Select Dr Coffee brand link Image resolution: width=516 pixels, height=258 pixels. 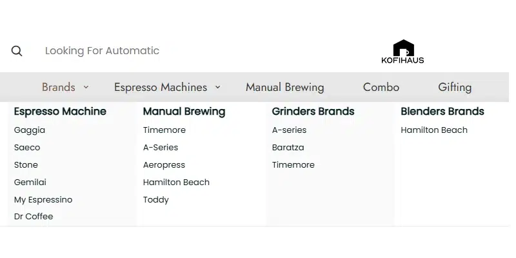pos(34,217)
